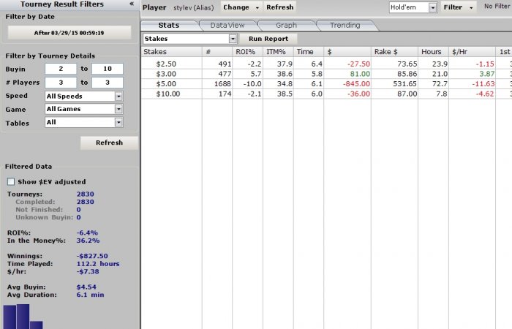Sort by the $ column header
This screenshot has height=329, width=512.
tap(347, 52)
